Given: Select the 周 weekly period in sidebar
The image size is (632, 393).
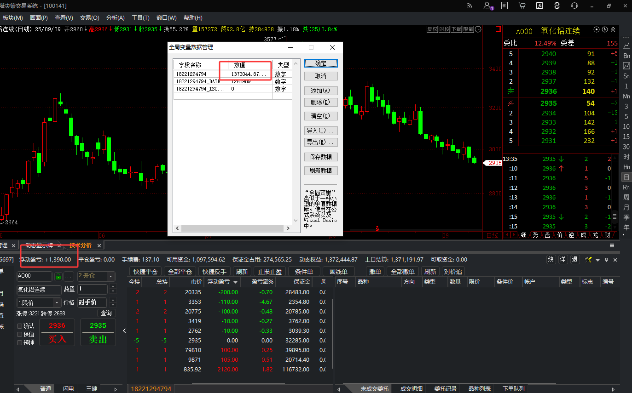Looking at the screenshot, I should pos(626,197).
